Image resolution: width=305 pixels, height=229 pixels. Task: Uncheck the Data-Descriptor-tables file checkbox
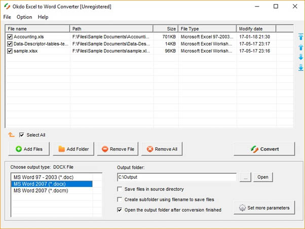[10, 44]
